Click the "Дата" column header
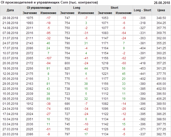 10,10
